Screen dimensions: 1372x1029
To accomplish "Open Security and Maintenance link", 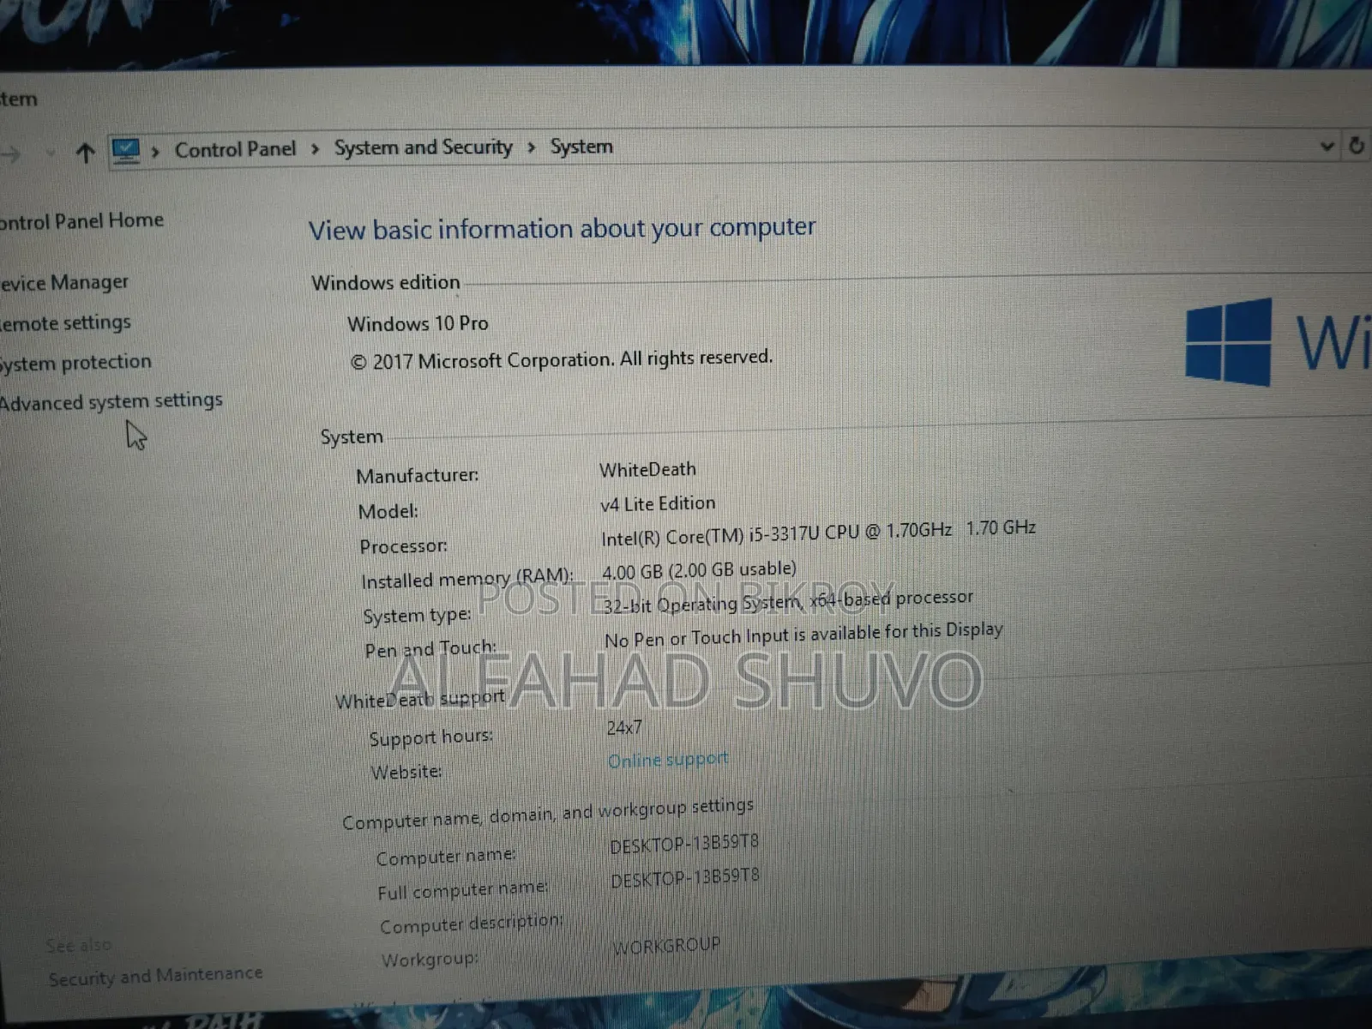I will (155, 976).
